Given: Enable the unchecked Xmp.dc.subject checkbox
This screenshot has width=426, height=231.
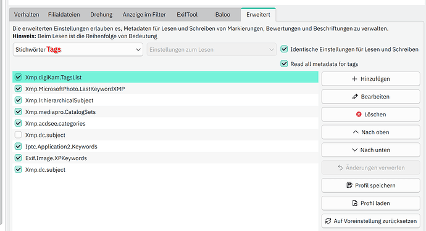Looking at the screenshot, I should pyautogui.click(x=18, y=135).
